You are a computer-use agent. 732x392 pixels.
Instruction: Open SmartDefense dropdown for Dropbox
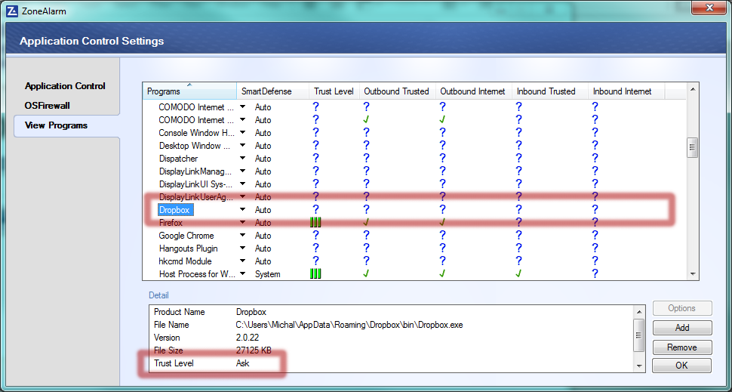click(x=243, y=209)
